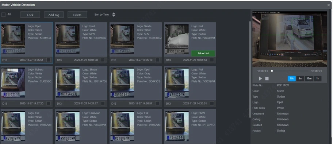Screen dimensions: 333x144
Task: Click the green Allow List button
Action: 203,53
